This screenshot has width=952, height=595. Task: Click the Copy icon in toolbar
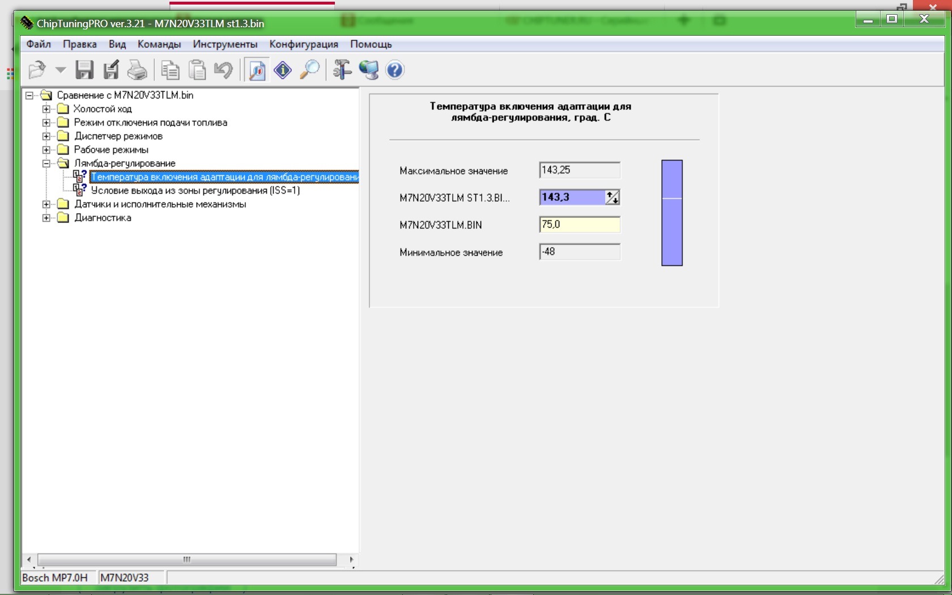point(170,70)
